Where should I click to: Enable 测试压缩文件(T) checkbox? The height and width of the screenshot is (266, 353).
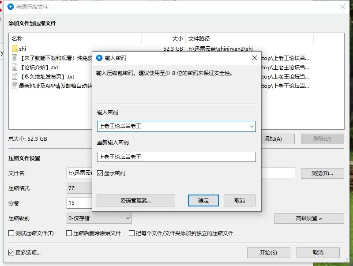point(11,233)
